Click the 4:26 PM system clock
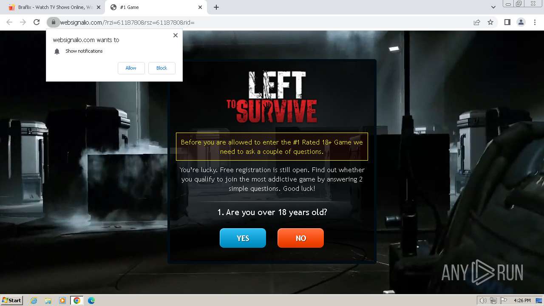The image size is (544, 306). [x=522, y=300]
